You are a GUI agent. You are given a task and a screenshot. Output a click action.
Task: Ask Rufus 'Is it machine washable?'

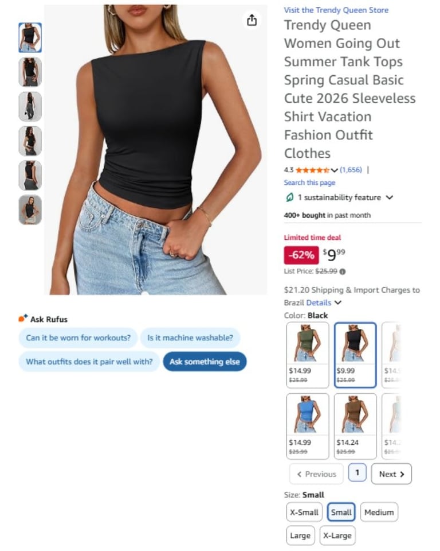tap(190, 337)
